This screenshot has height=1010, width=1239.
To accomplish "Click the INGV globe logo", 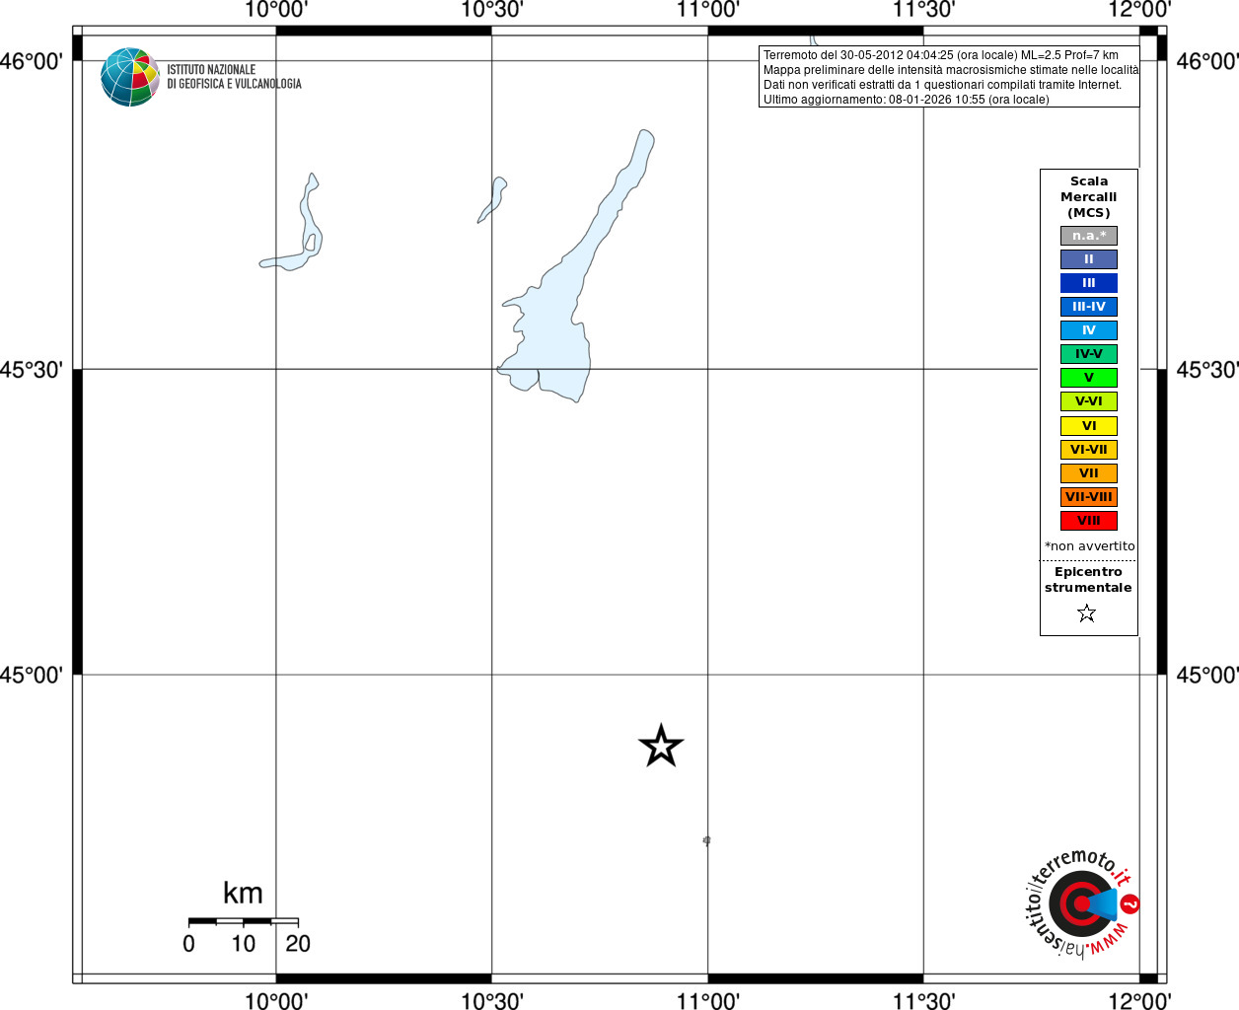I will pyautogui.click(x=129, y=77).
